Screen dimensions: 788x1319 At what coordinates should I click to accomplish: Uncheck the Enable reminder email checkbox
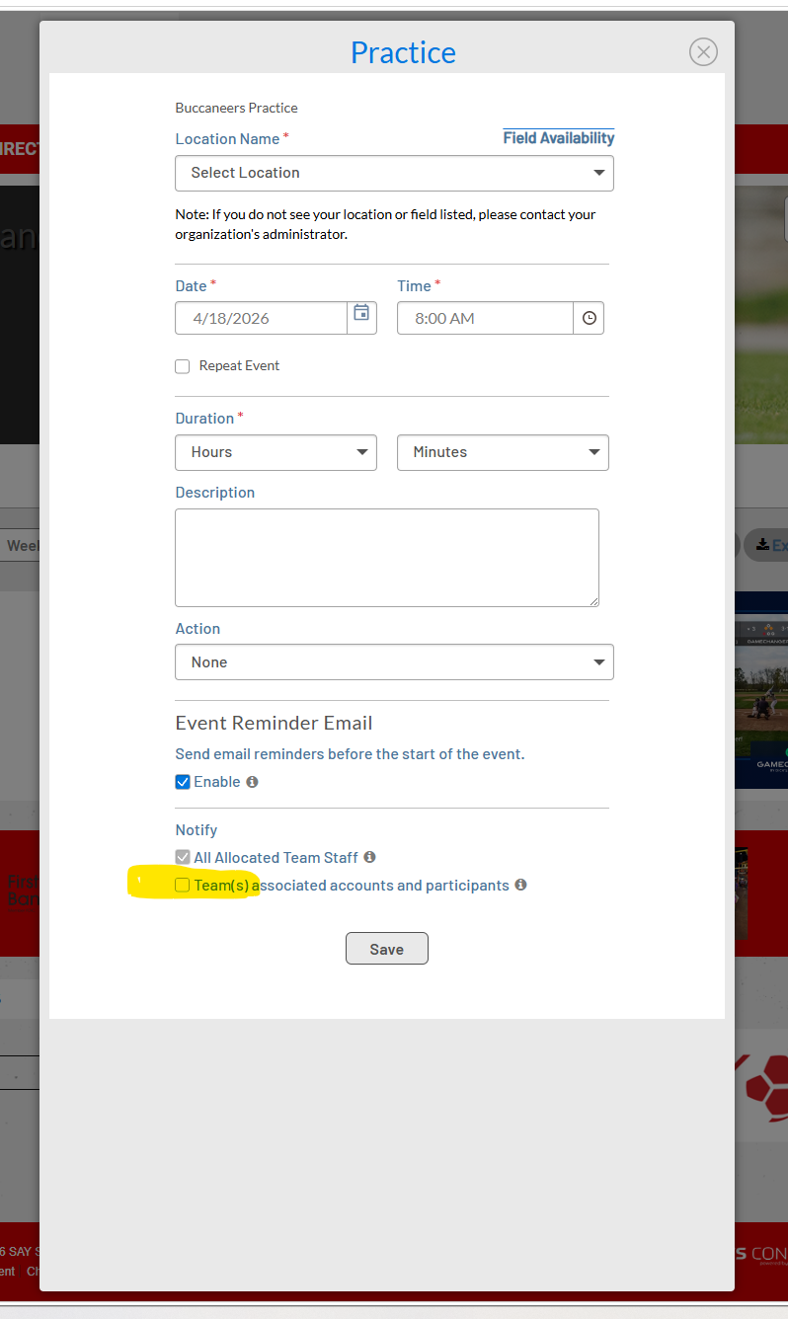pyautogui.click(x=183, y=782)
